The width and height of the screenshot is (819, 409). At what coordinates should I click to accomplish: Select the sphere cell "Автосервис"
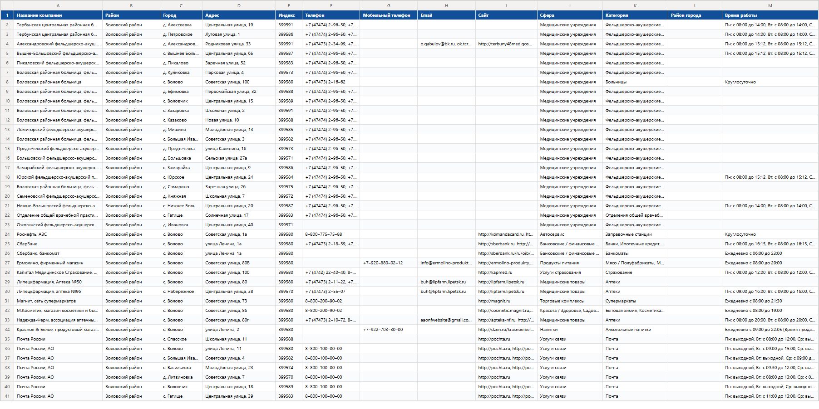[570, 234]
